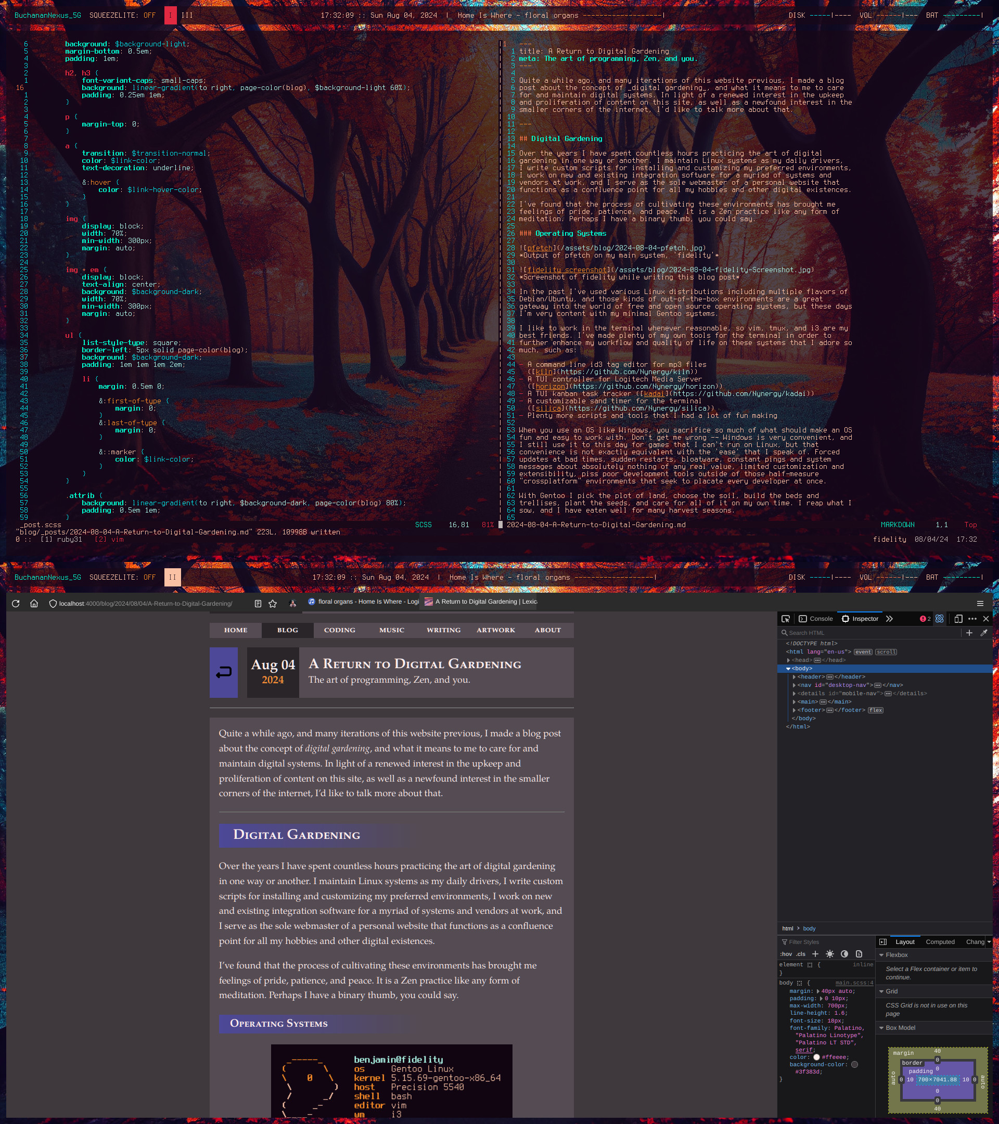This screenshot has width=999, height=1124.
Task: Open main.scss:4 source link
Action: tap(854, 982)
